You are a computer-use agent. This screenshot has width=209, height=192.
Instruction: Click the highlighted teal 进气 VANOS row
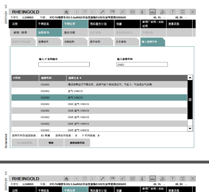99,98
